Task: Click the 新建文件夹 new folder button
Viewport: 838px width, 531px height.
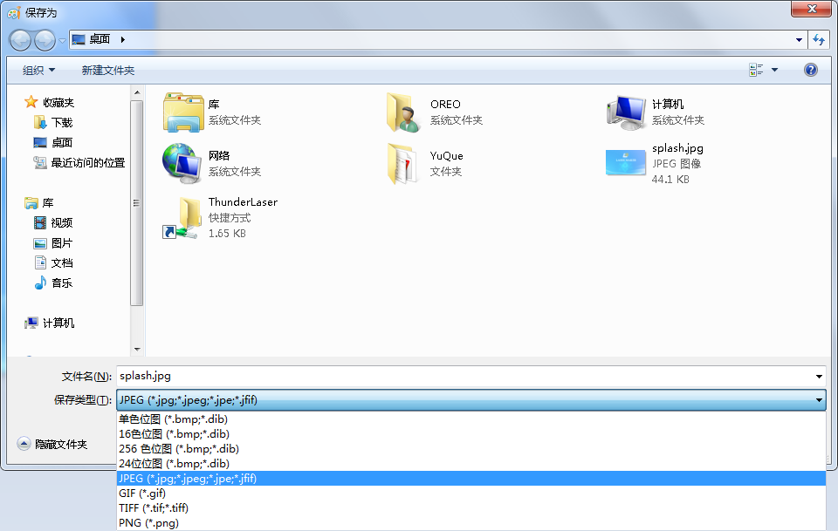Action: click(x=108, y=71)
